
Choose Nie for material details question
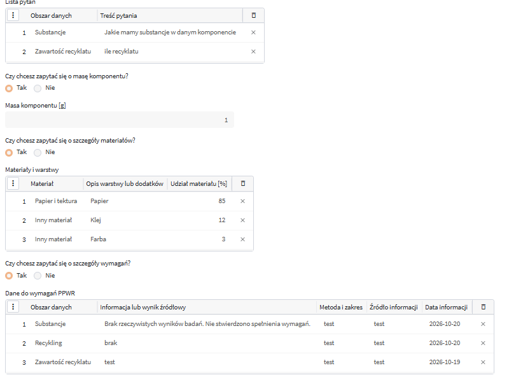point(38,152)
